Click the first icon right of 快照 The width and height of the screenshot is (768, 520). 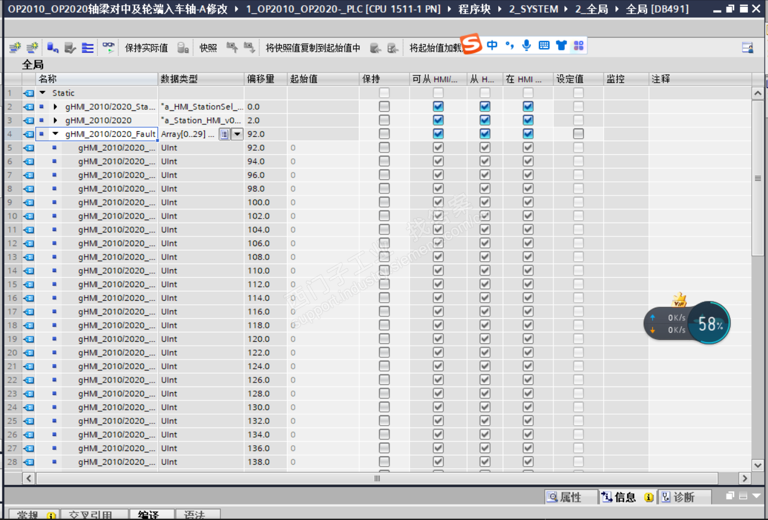coord(232,48)
